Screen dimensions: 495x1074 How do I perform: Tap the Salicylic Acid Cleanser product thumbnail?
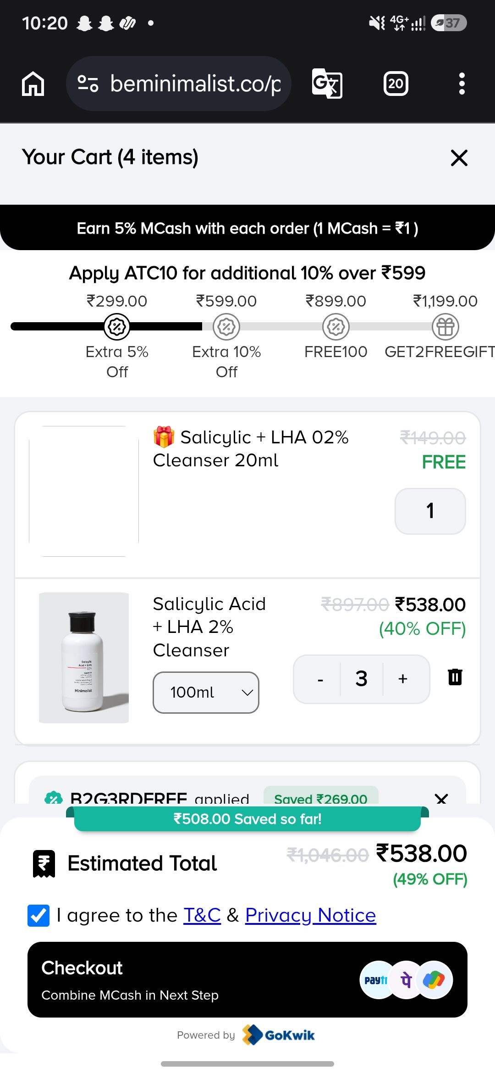pos(84,658)
